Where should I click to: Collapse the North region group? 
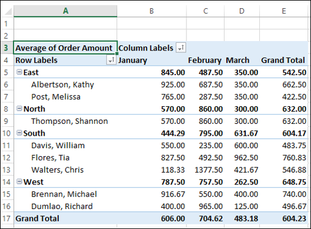[19, 109]
